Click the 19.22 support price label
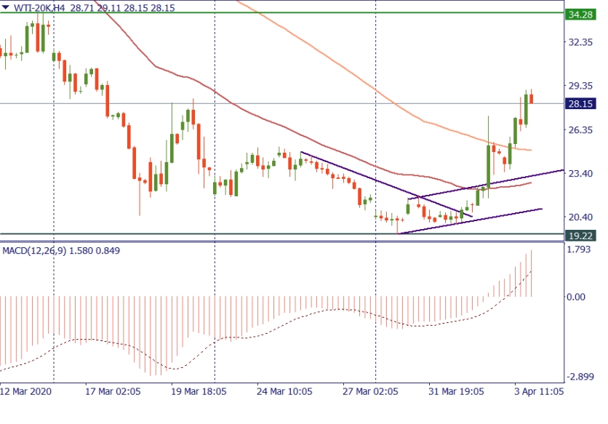The image size is (608, 424). [x=580, y=236]
